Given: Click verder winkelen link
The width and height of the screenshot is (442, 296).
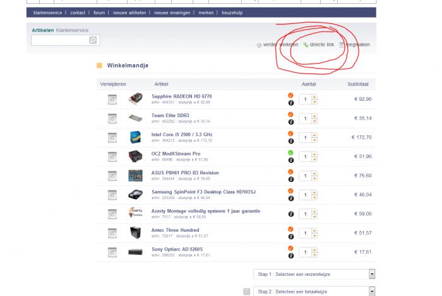Looking at the screenshot, I should [277, 45].
